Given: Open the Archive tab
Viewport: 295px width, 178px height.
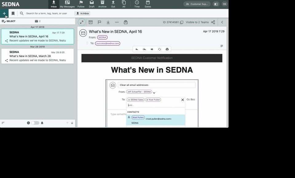Looking at the screenshot, I should 102,4.
